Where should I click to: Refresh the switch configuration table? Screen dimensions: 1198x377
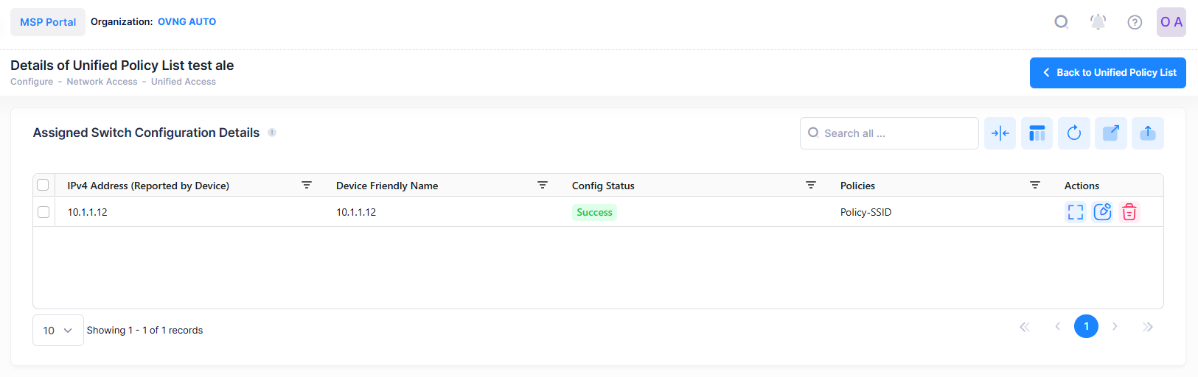[1073, 133]
